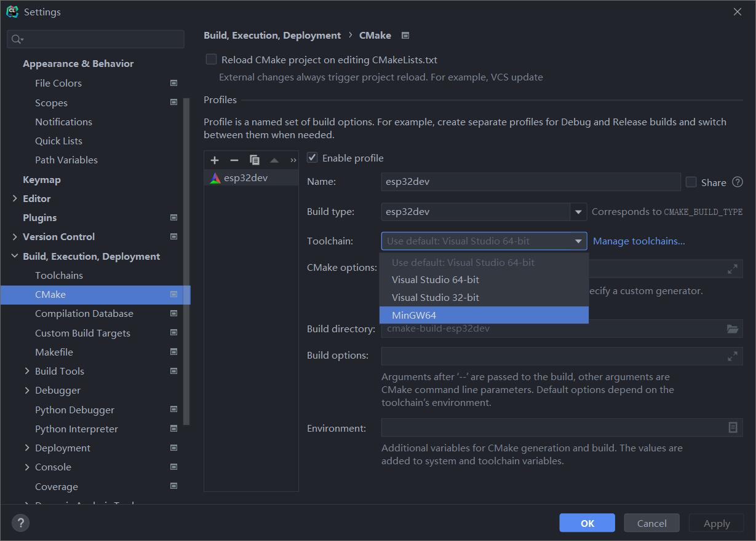The height and width of the screenshot is (541, 756).
Task: Click the settings tree vertical scrollbar
Action: click(x=187, y=261)
